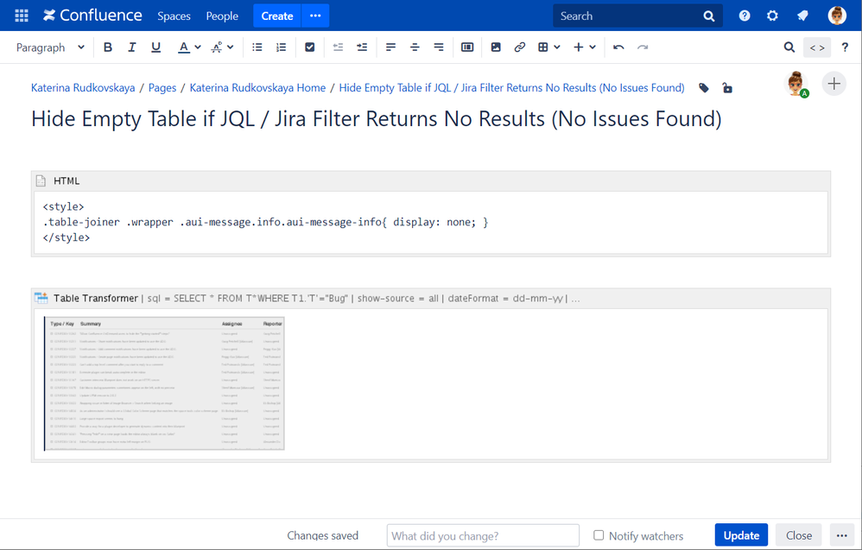This screenshot has width=862, height=550.
Task: Open text color dropdown arrow
Action: 198,47
